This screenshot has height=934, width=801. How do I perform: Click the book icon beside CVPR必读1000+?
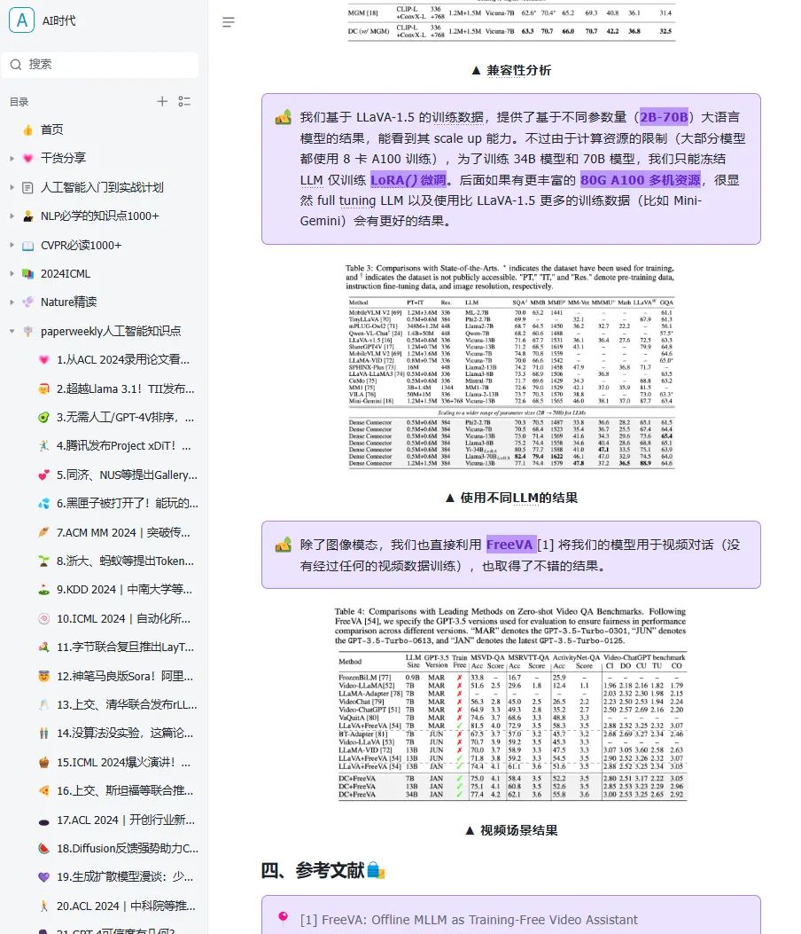27,245
